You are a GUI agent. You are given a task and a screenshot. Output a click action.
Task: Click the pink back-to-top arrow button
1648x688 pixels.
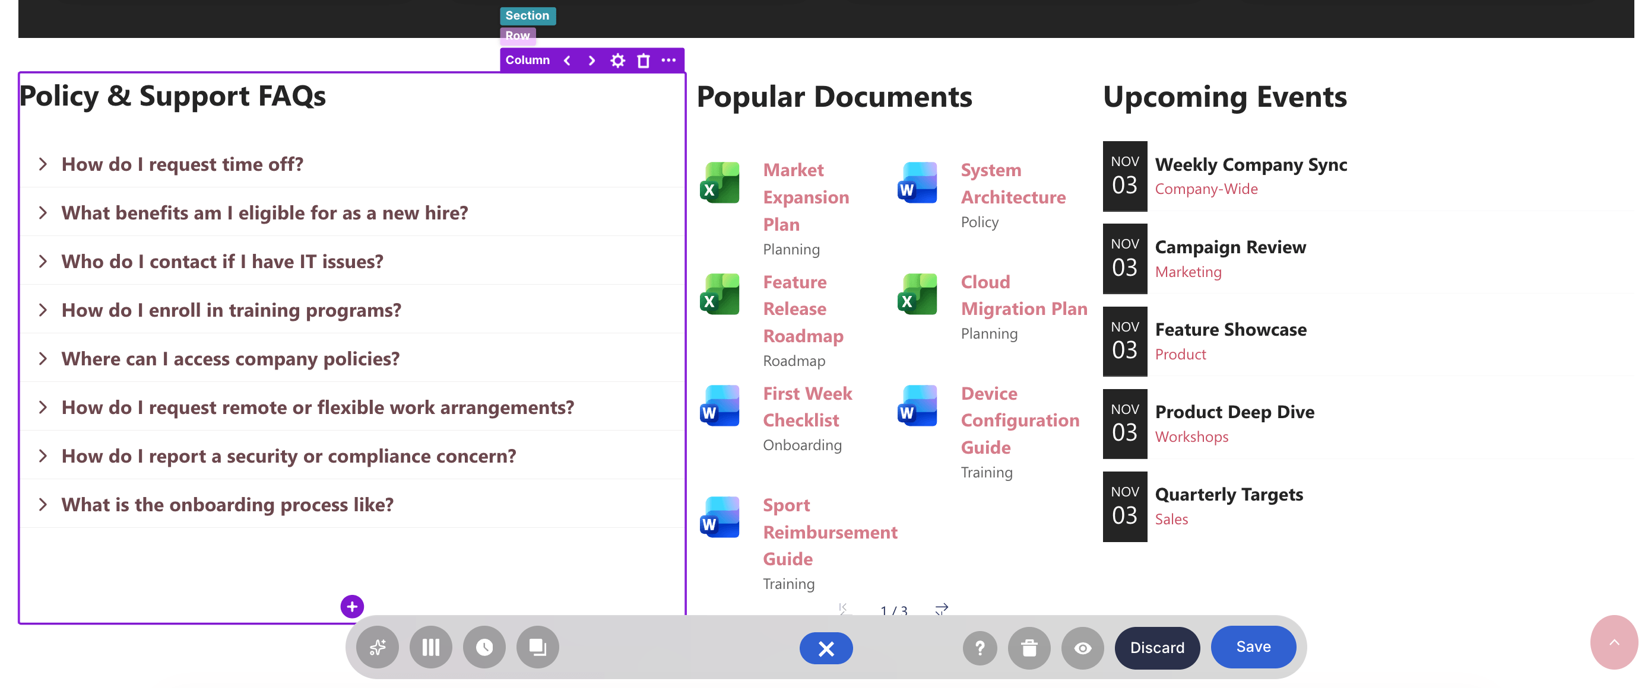tap(1614, 642)
